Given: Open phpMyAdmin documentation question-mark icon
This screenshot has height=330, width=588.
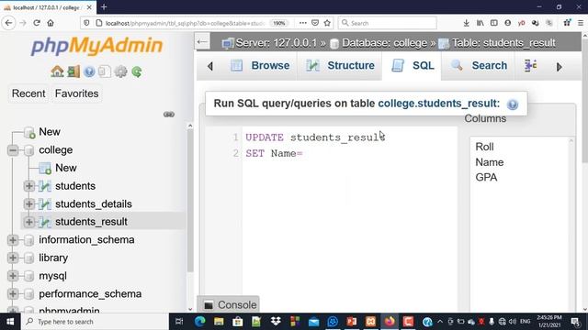Looking at the screenshot, I should coord(89,71).
